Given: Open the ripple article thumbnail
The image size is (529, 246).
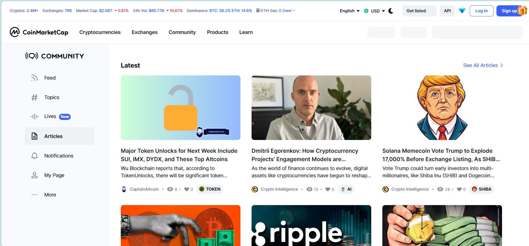Looking at the screenshot, I should click(x=311, y=225).
